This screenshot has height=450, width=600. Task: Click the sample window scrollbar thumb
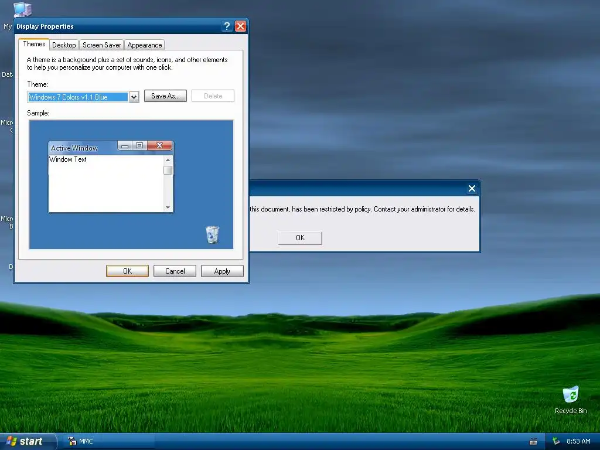(168, 171)
